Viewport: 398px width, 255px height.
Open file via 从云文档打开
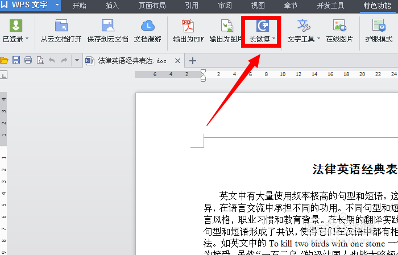[61, 31]
